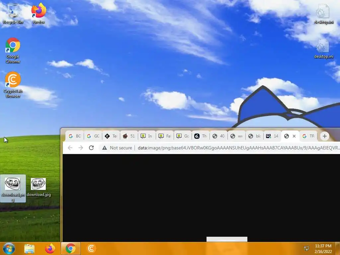340x255 pixels.
Task: Click the Chrome taskbar button
Action: 71,248
